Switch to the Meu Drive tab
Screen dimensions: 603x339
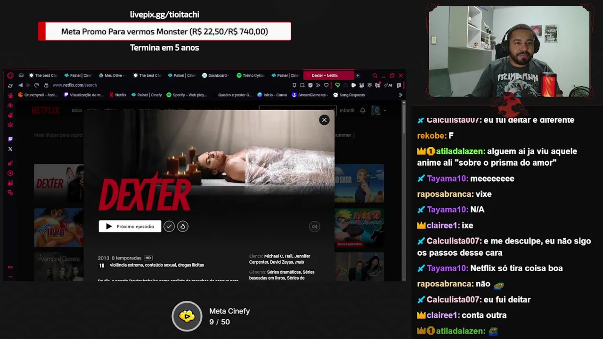[113, 75]
